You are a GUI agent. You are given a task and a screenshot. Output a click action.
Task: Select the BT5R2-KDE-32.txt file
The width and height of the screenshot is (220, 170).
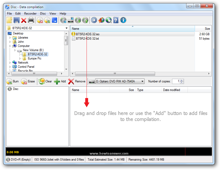(87, 39)
